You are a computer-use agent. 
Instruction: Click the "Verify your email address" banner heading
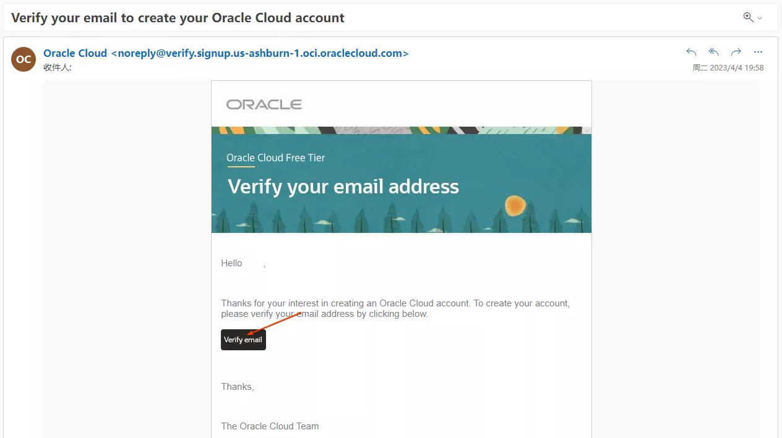[343, 187]
